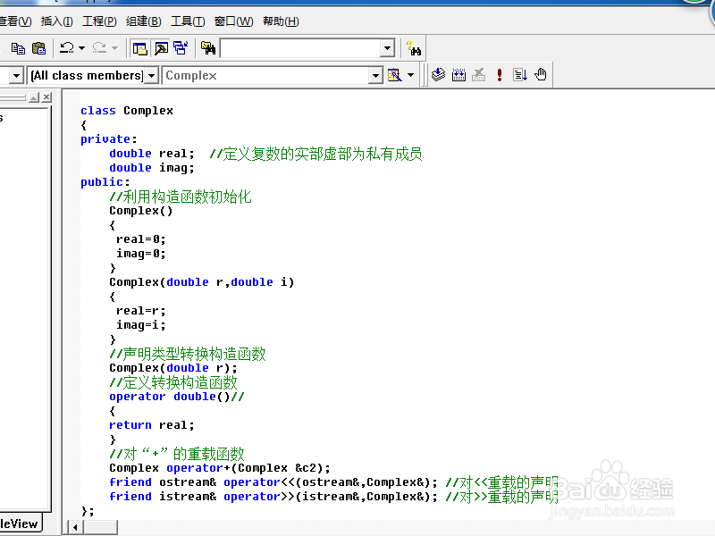
Task: Click the greyed-out Redo arrow icon
Action: [x=99, y=48]
